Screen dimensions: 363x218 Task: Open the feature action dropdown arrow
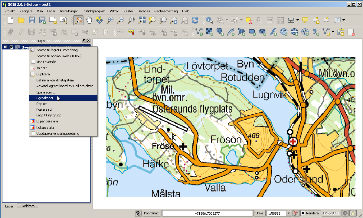pos(227,20)
